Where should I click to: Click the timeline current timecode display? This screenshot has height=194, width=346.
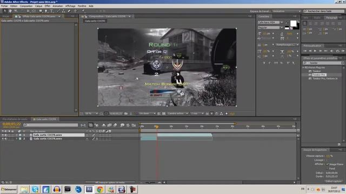click(11, 124)
